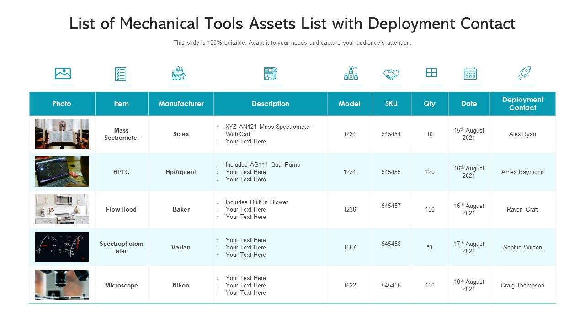The width and height of the screenshot is (585, 329).
Task: Select the HPLC laptop photo thumbnail
Action: click(x=62, y=172)
